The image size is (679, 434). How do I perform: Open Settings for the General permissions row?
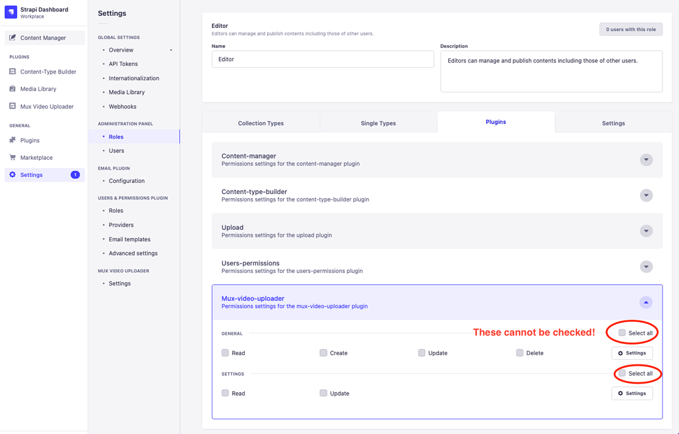[631, 353]
